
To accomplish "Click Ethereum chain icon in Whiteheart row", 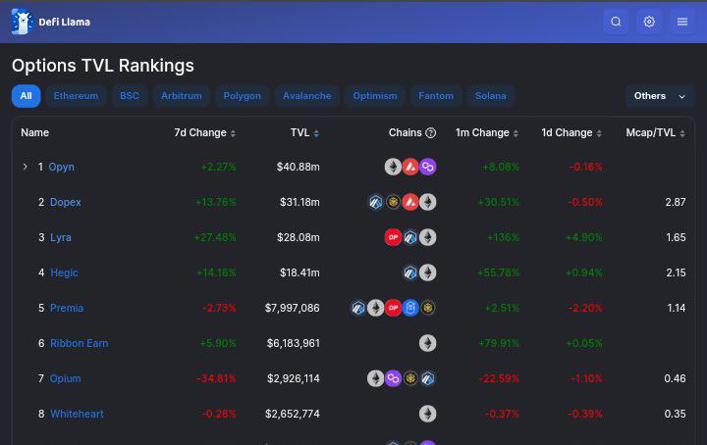I will point(427,414).
